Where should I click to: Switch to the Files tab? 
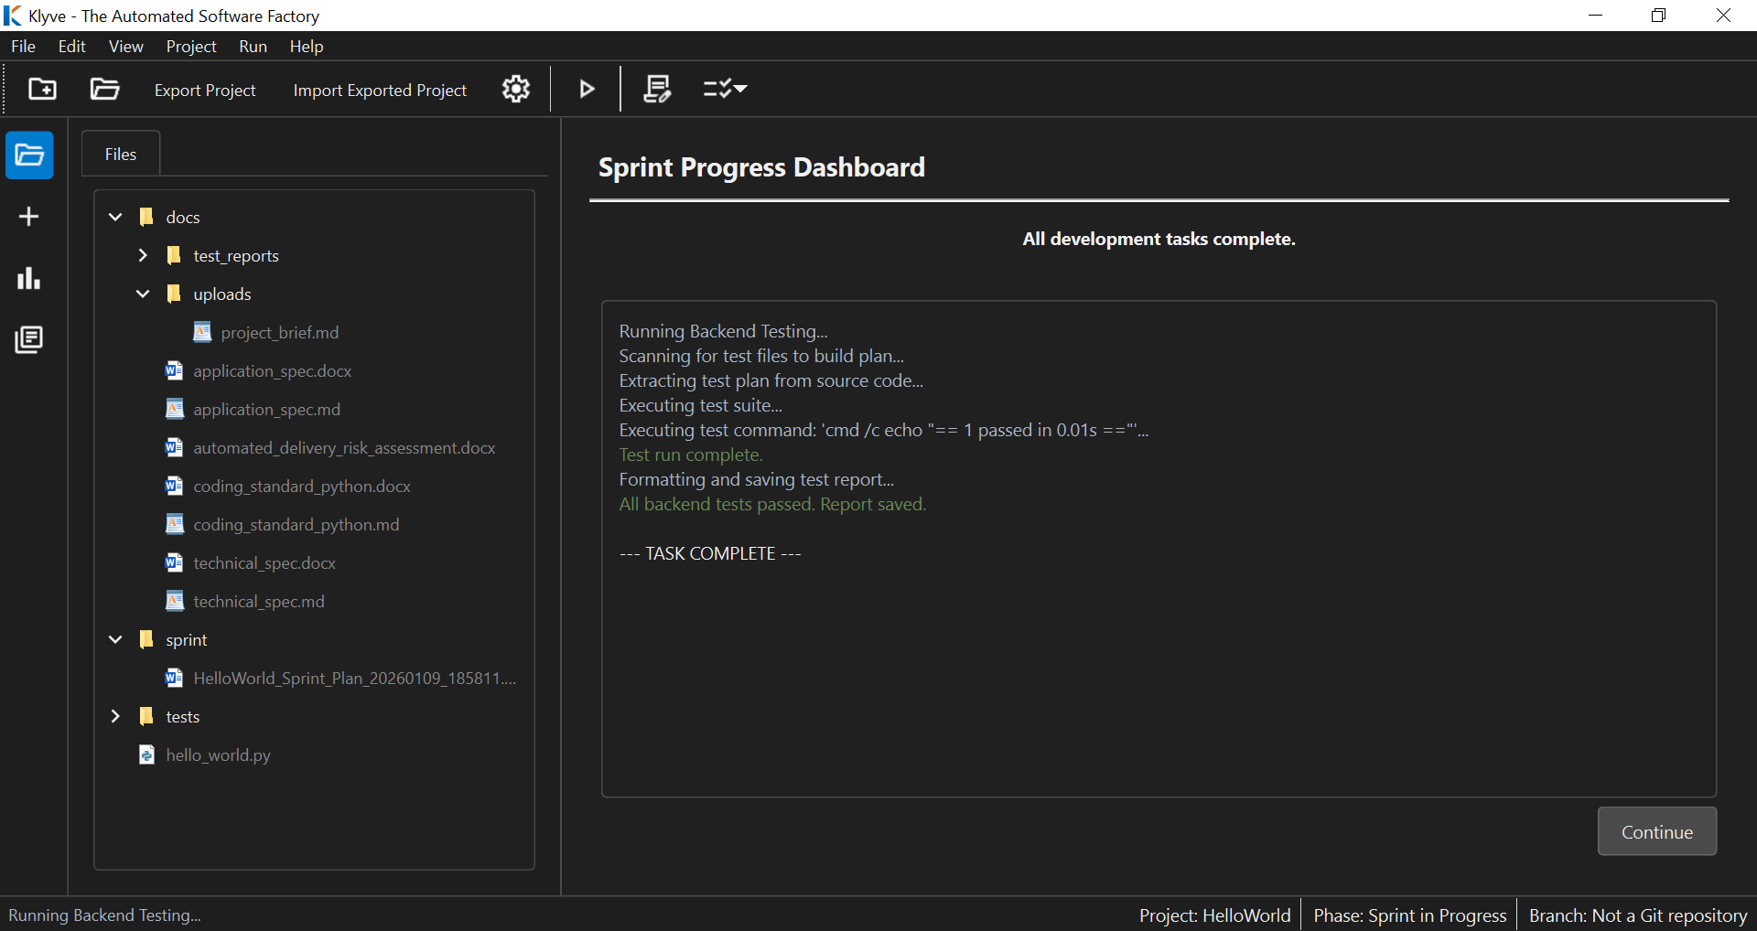[120, 153]
